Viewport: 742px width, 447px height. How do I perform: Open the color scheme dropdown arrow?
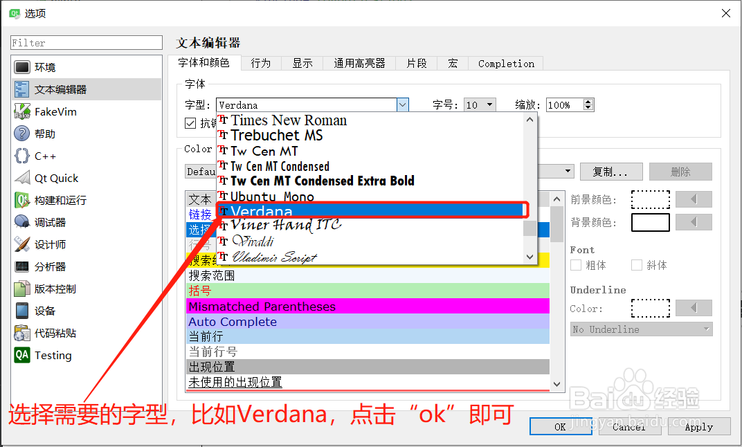(568, 171)
